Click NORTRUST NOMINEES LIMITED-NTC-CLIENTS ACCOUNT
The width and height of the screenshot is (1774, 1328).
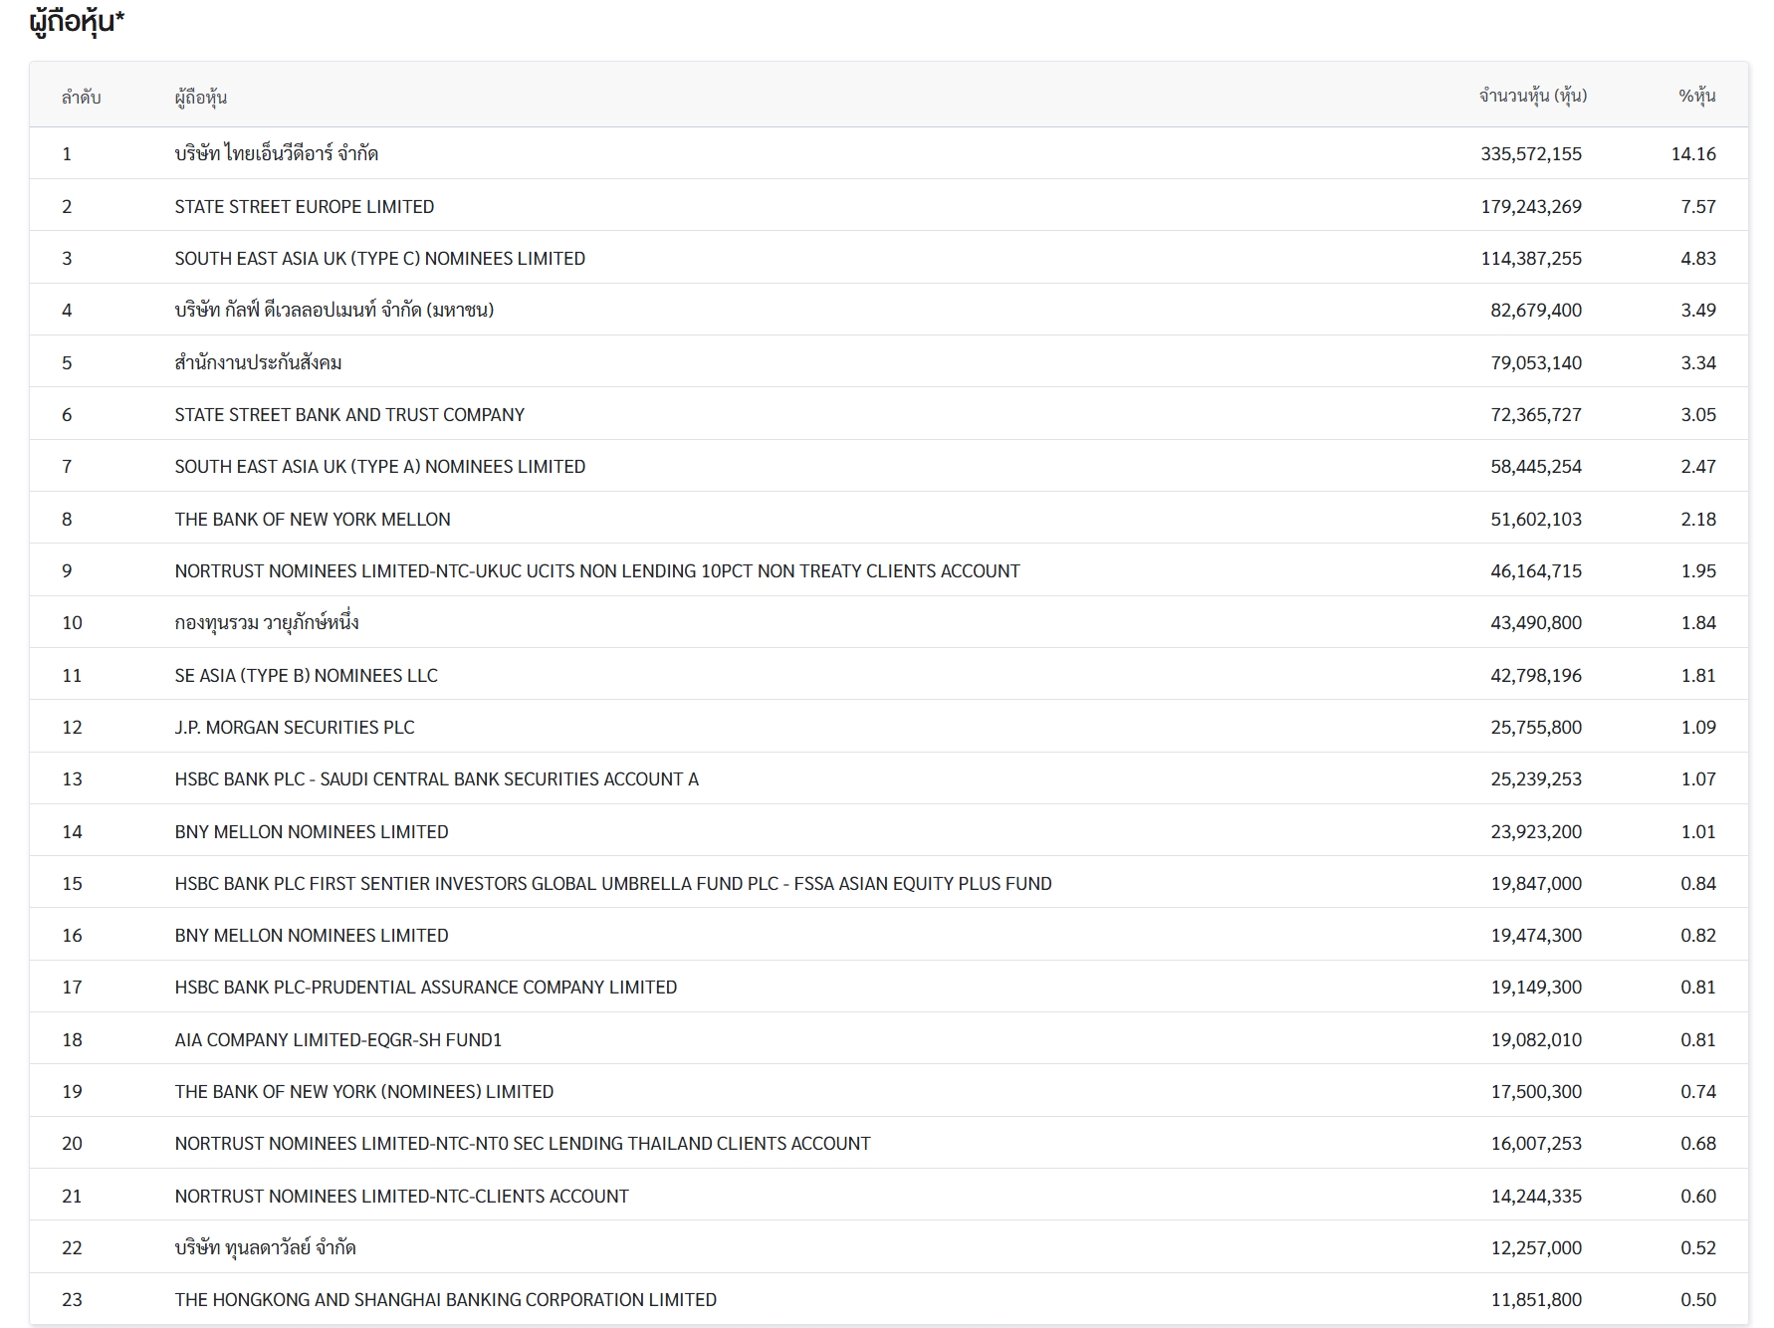(x=402, y=1196)
